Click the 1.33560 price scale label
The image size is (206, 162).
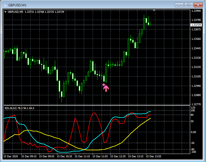pos(196,39)
